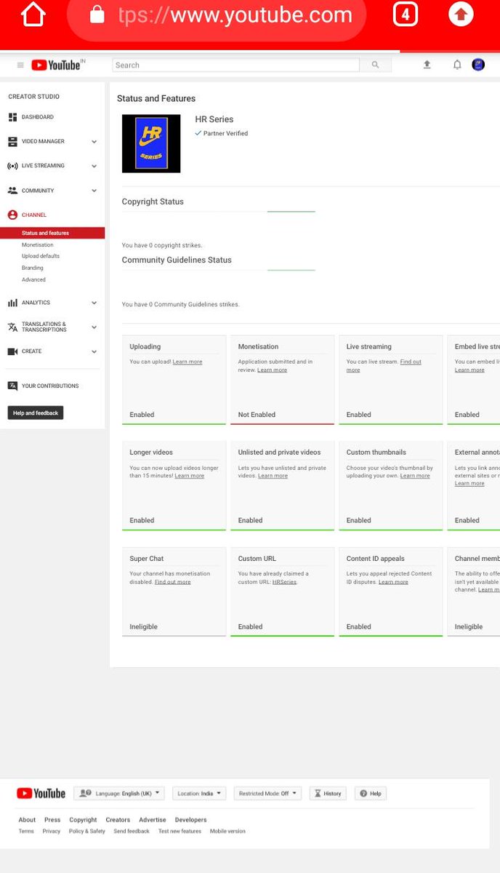The image size is (500, 873).
Task: Open Branding under Channel
Action: [33, 268]
